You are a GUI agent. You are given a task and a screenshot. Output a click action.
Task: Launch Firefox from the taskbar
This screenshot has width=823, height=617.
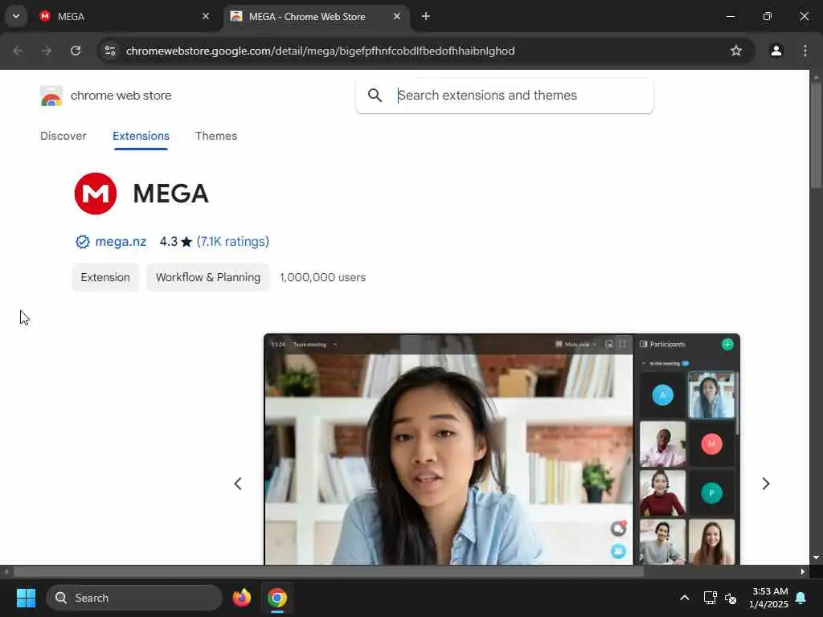point(241,598)
